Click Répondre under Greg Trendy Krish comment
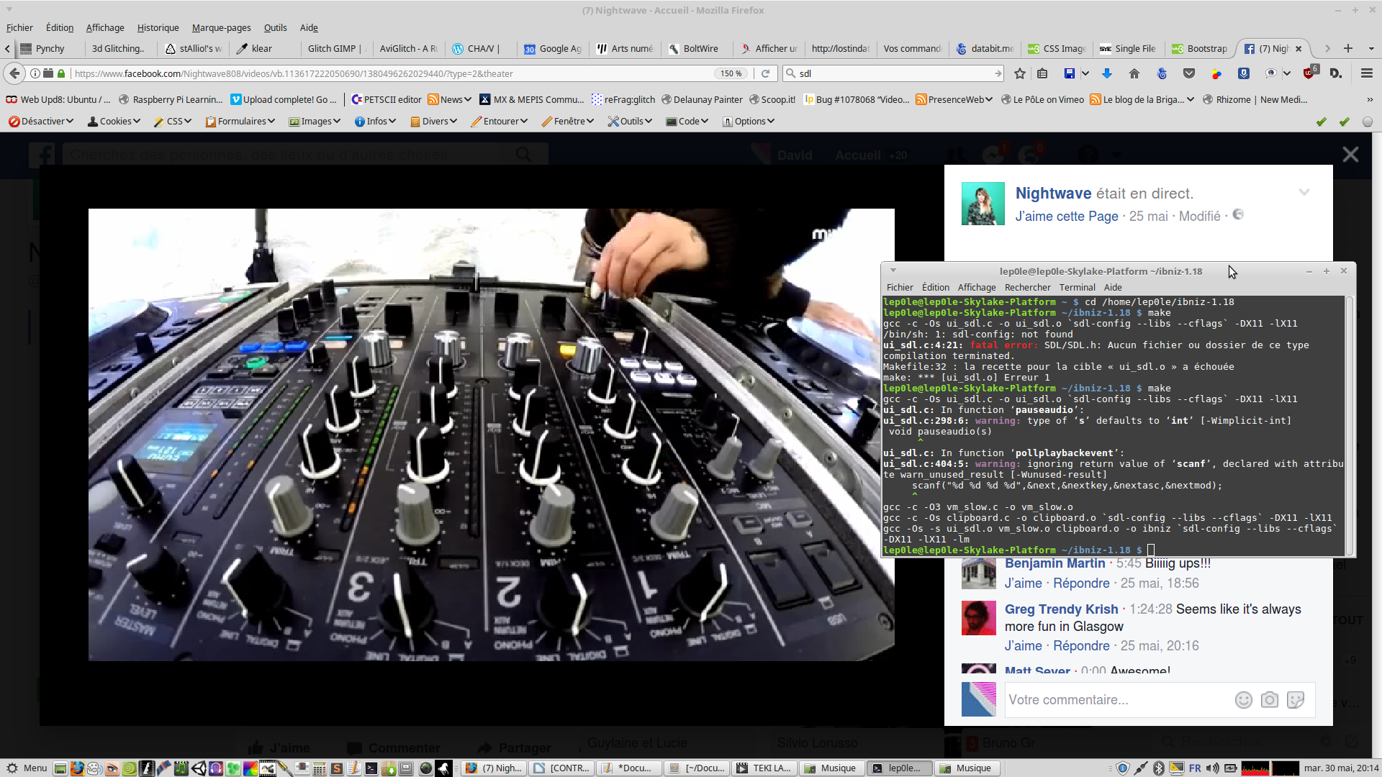 pyautogui.click(x=1081, y=646)
